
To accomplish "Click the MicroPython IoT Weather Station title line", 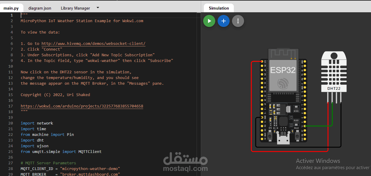I will [x=82, y=21].
